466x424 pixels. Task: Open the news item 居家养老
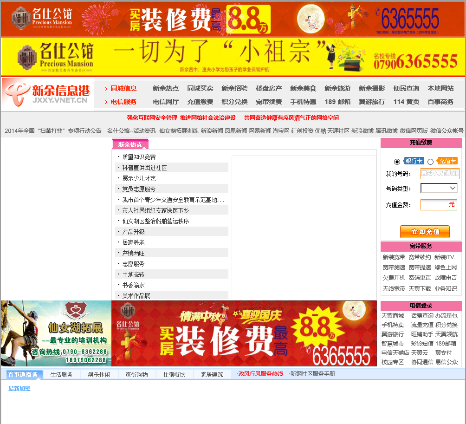coord(133,242)
